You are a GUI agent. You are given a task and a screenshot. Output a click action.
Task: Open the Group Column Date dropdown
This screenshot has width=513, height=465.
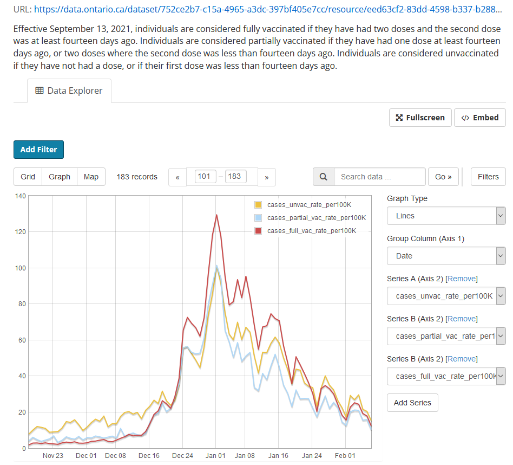point(446,256)
